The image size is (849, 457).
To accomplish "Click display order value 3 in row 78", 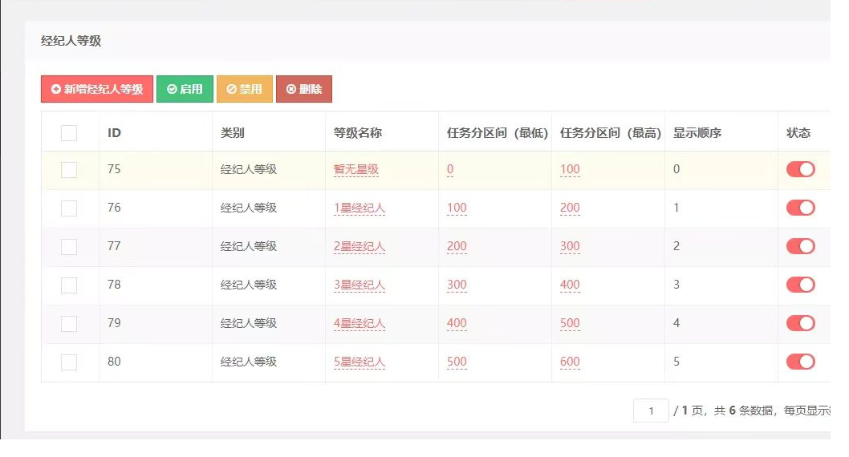I will (x=676, y=285).
